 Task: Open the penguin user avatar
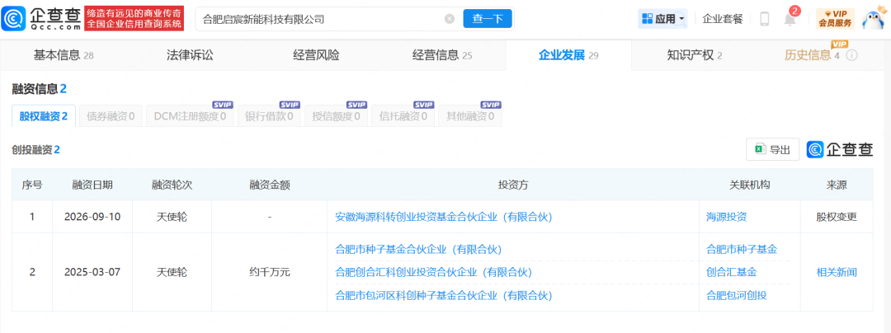pyautogui.click(x=874, y=19)
